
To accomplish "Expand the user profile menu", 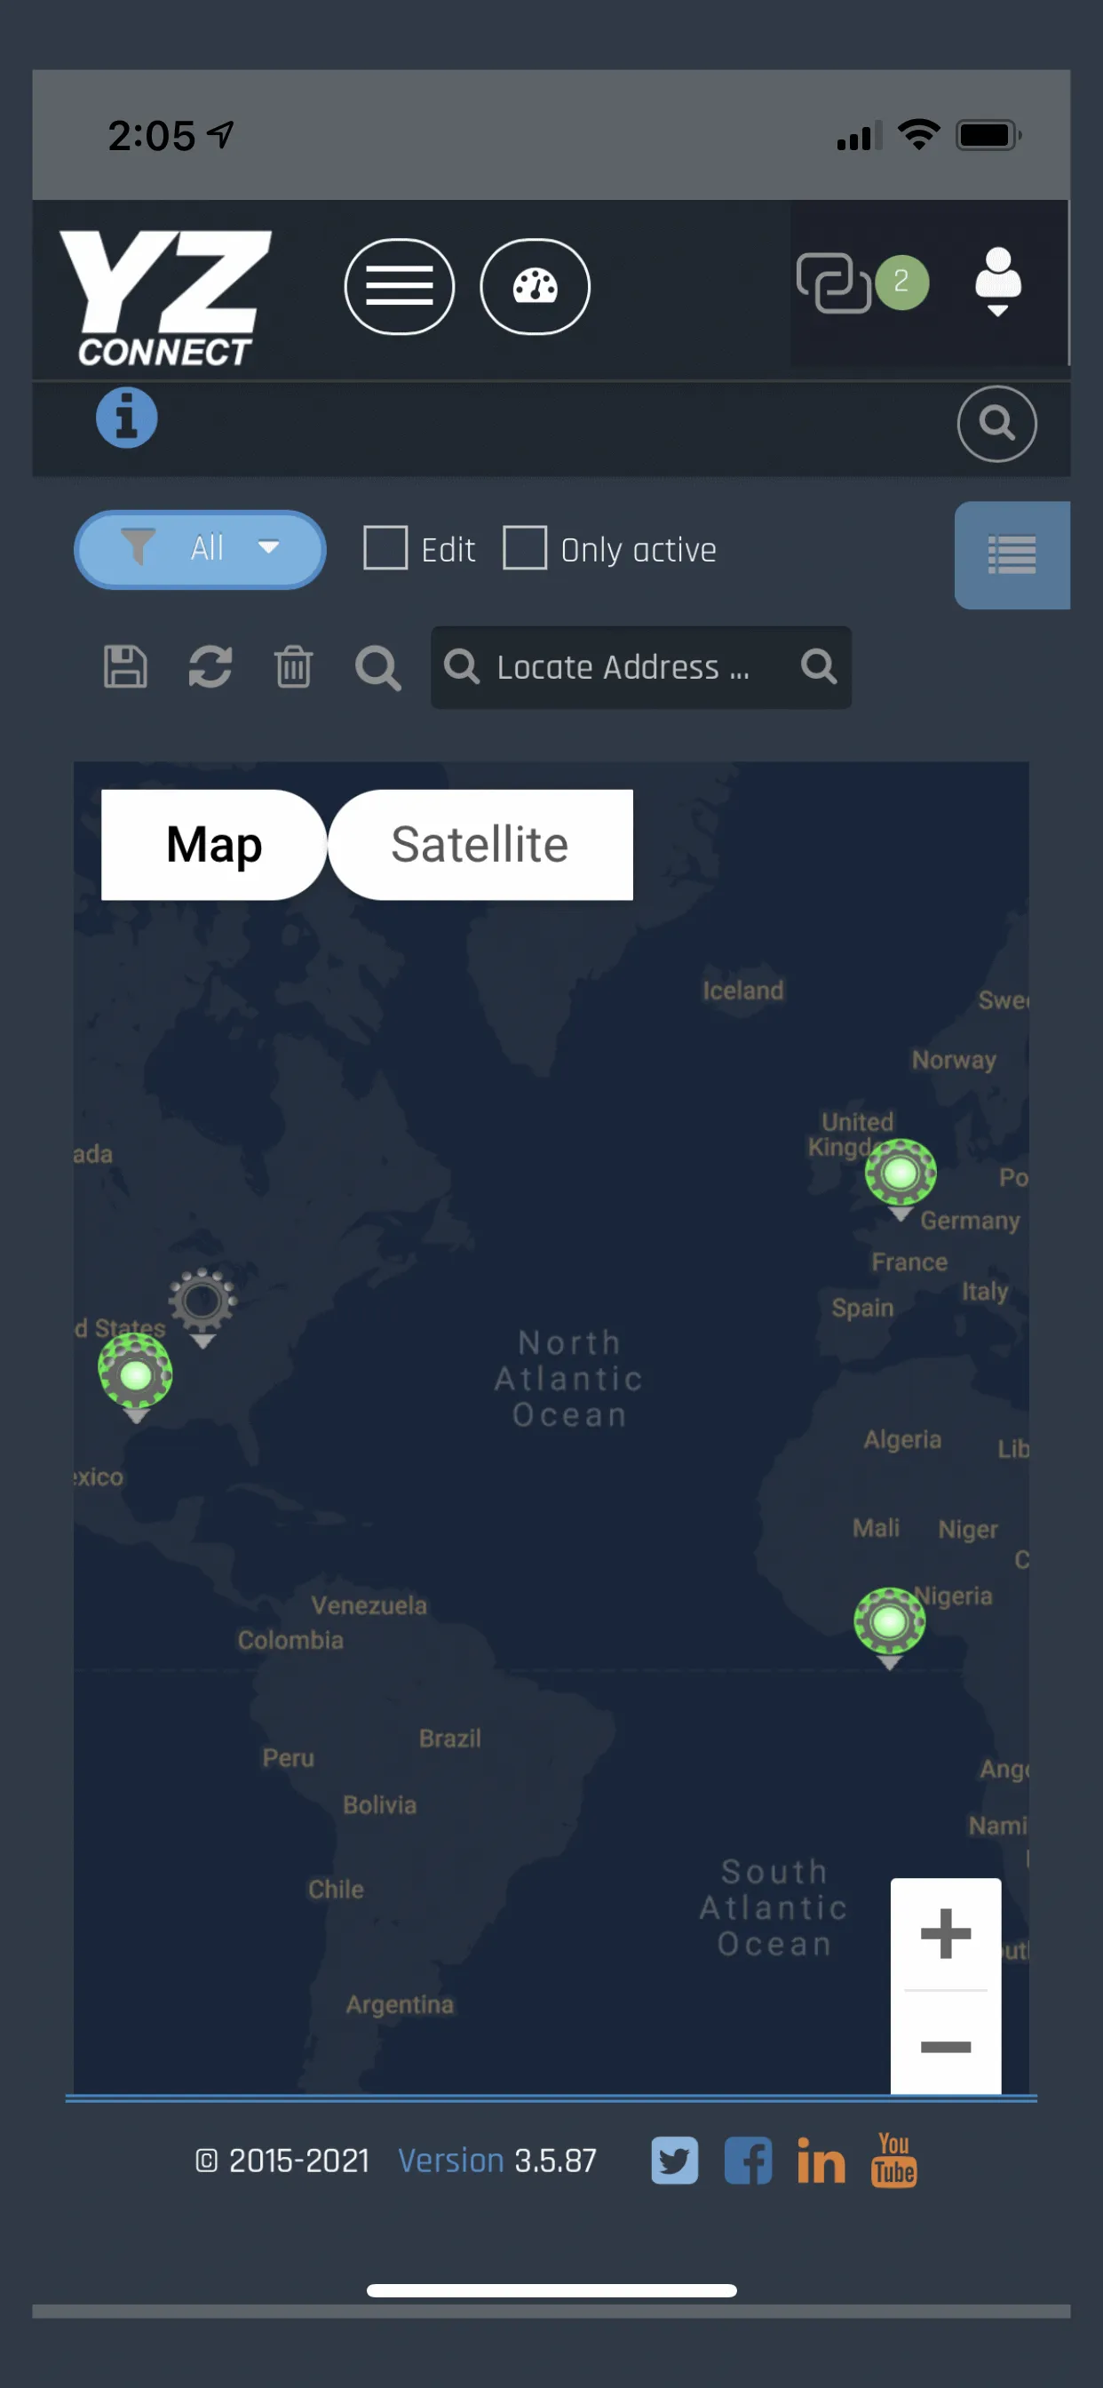I will [998, 283].
